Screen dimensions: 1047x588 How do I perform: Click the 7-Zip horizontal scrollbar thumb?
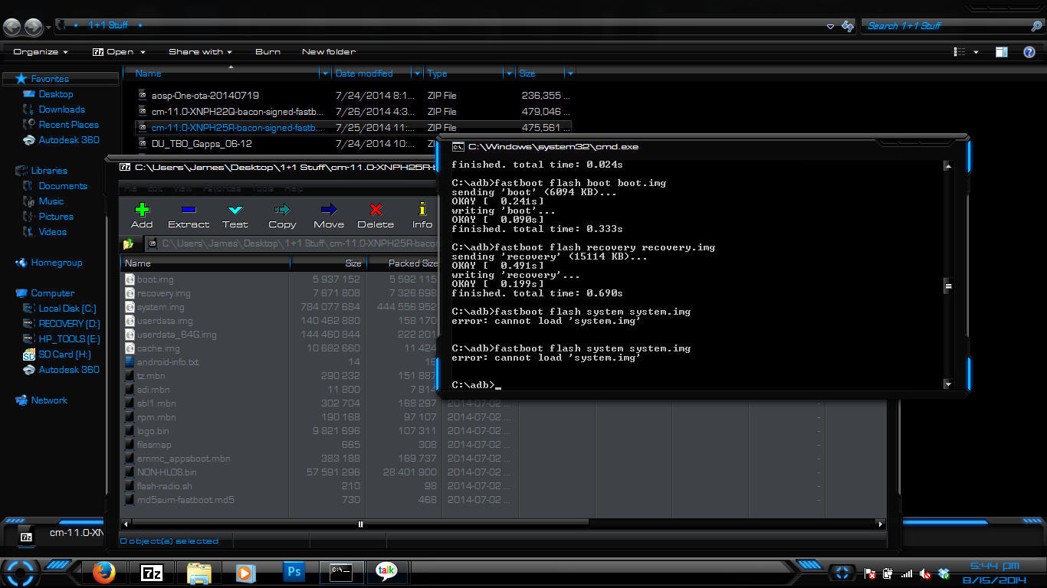point(360,524)
